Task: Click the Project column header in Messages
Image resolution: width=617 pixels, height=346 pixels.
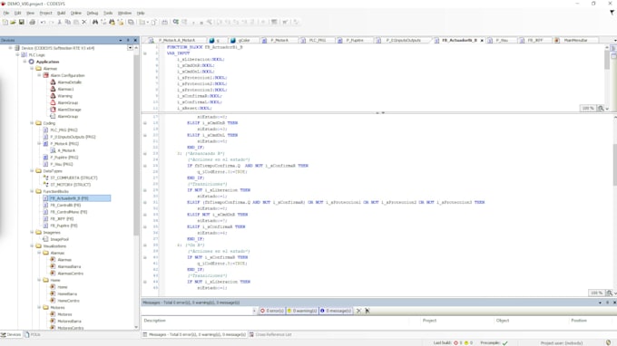Action: (429, 321)
